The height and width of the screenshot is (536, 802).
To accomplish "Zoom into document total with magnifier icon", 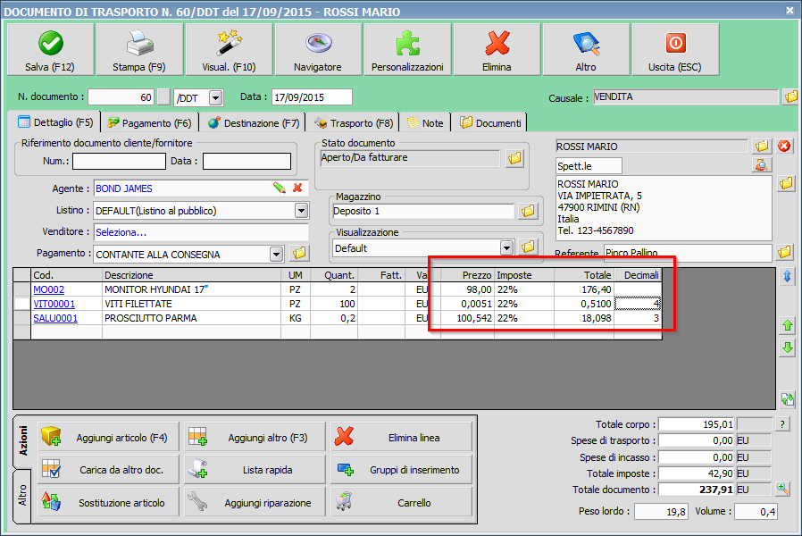I will (783, 489).
